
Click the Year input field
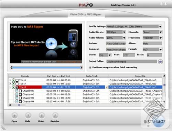(129, 55)
